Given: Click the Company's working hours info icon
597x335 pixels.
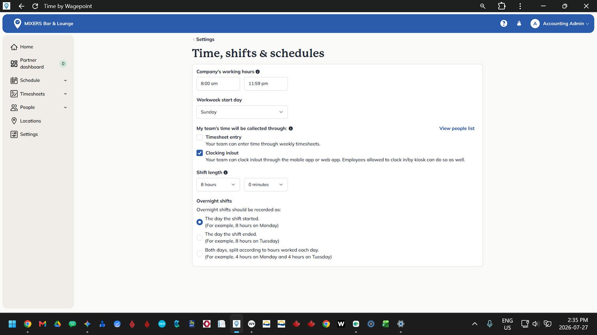Looking at the screenshot, I should point(257,72).
